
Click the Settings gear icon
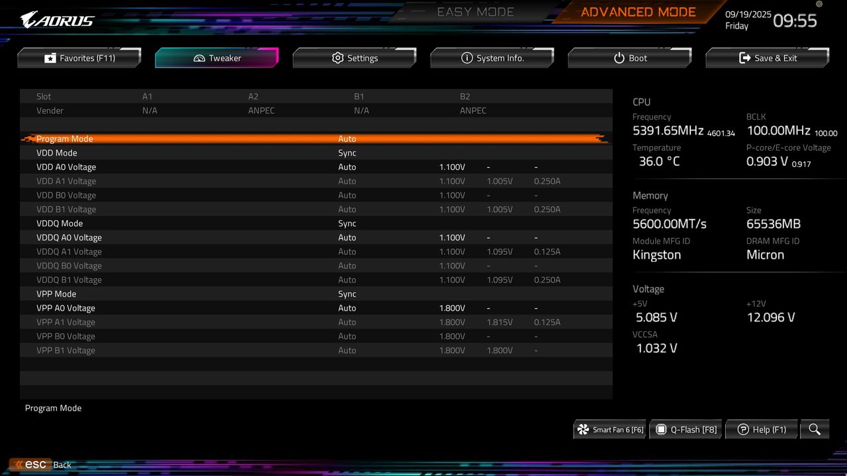pyautogui.click(x=337, y=58)
